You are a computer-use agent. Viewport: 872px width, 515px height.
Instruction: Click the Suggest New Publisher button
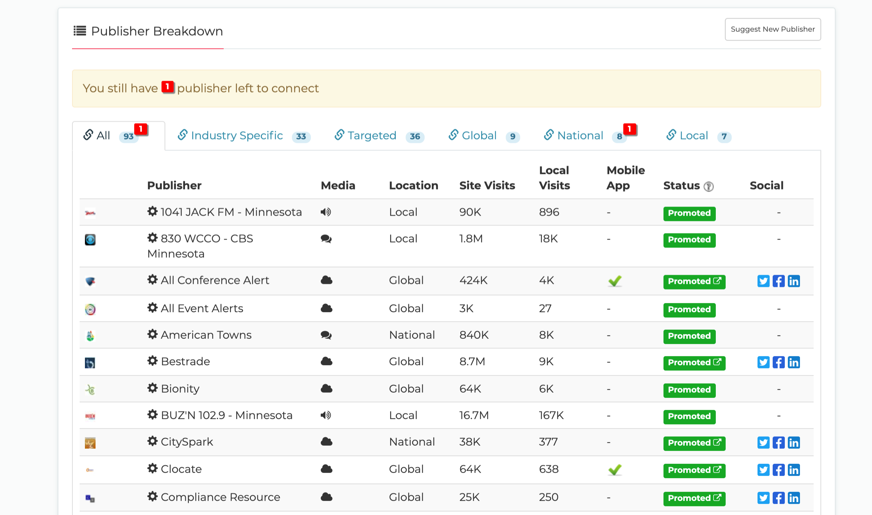coord(773,29)
